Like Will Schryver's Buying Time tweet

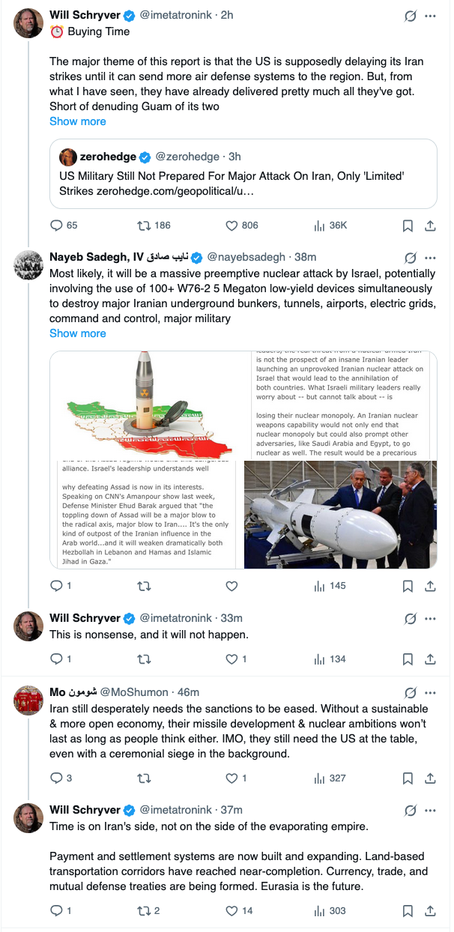(232, 225)
